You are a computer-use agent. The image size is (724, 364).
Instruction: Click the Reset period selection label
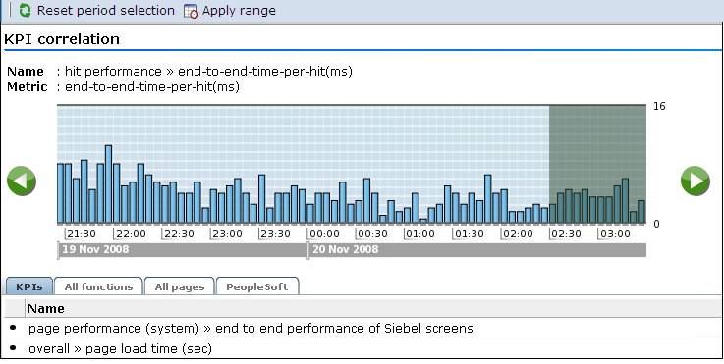click(x=106, y=10)
